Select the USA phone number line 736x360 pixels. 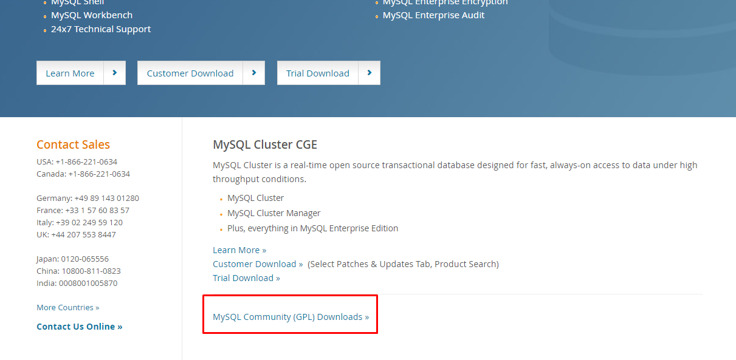click(77, 161)
